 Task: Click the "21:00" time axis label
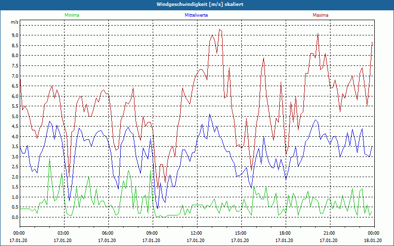330,233
